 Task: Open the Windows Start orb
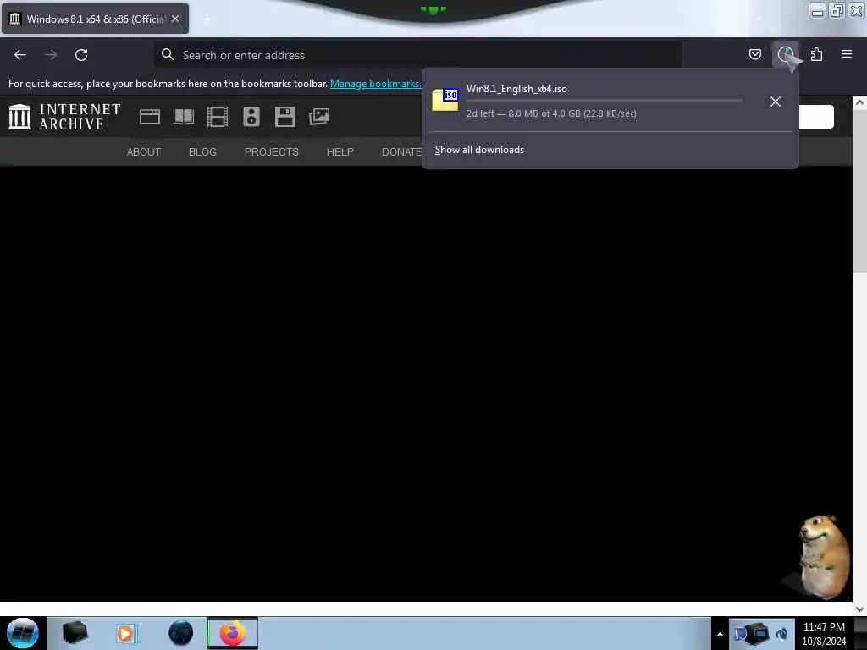tap(23, 633)
